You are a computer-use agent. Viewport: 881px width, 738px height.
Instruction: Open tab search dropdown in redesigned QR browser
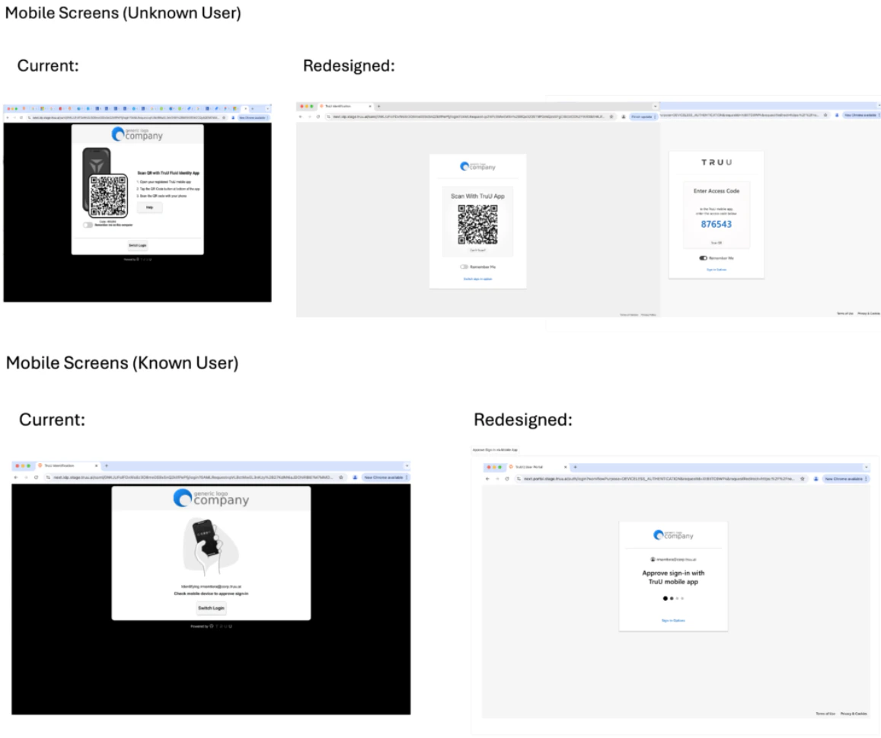[655, 106]
